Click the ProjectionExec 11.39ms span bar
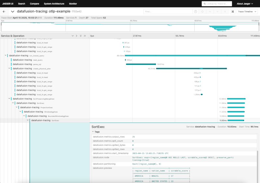 pos(236,107)
